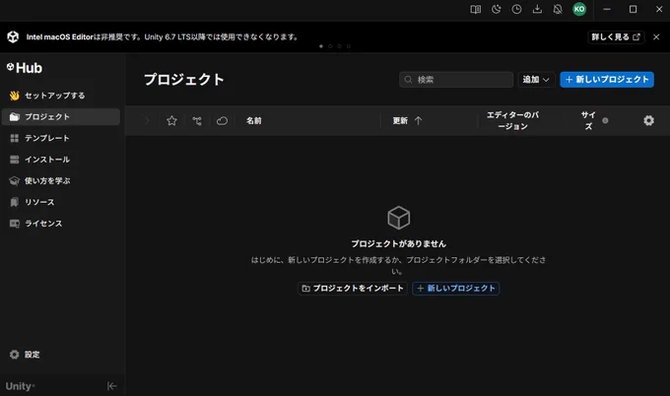This screenshot has width=670, height=396.
Task: Click the info dot next to サイズ
Action: click(605, 120)
